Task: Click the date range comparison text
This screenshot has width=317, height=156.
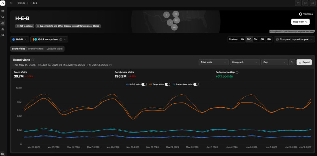Action: (x=61, y=65)
